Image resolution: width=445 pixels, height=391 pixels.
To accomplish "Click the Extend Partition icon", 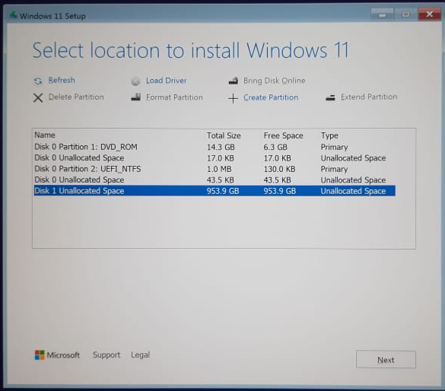I will [330, 98].
